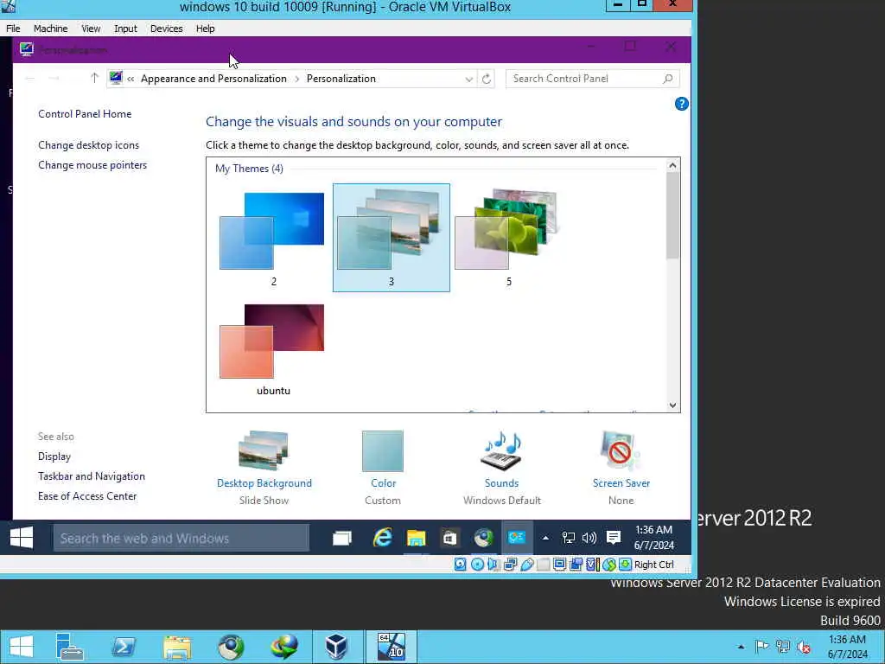
Task: Click the theme list scrollbar up arrow
Action: (x=672, y=165)
